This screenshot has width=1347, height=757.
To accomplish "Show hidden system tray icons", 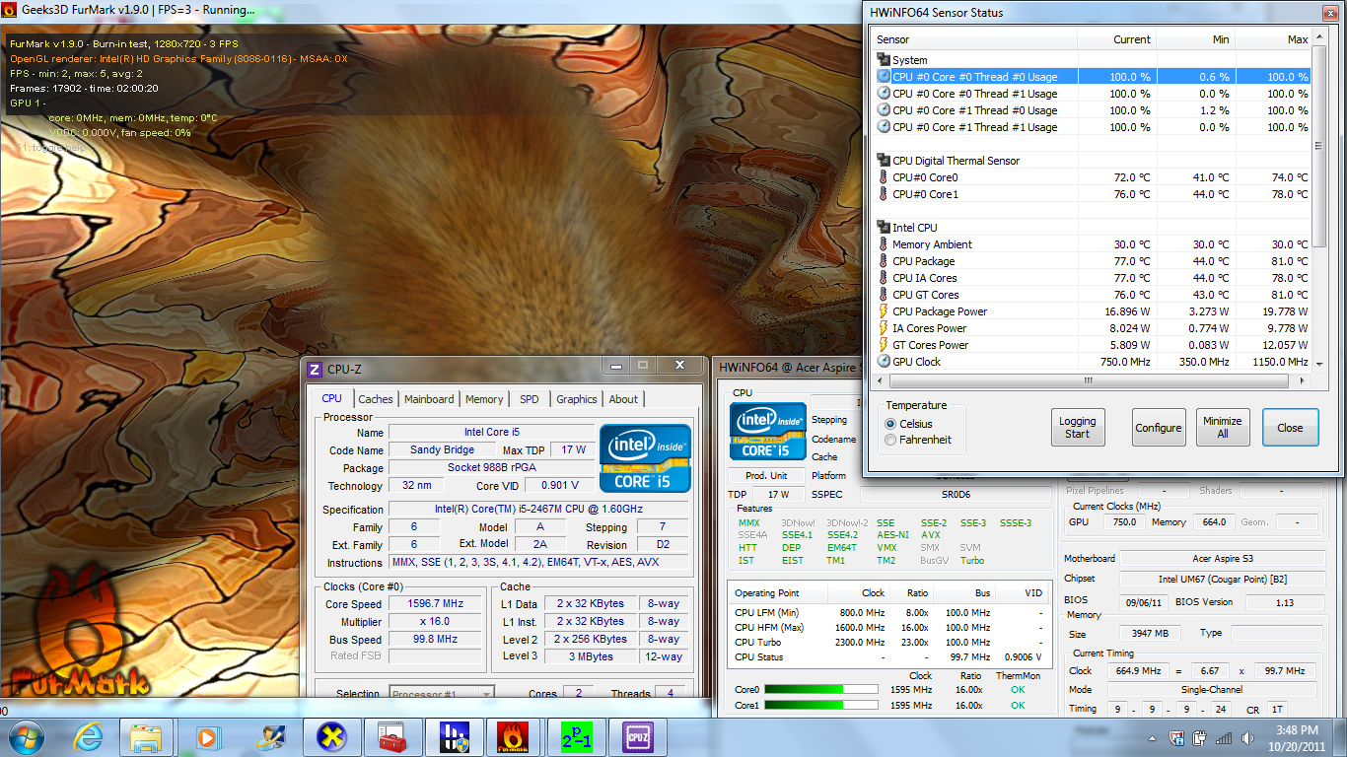I will pyautogui.click(x=1151, y=738).
